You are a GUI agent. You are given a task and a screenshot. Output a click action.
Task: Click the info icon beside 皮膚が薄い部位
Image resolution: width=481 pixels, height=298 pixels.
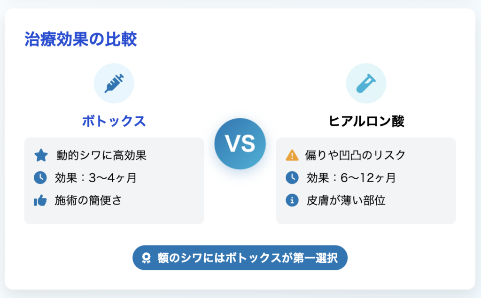click(292, 200)
